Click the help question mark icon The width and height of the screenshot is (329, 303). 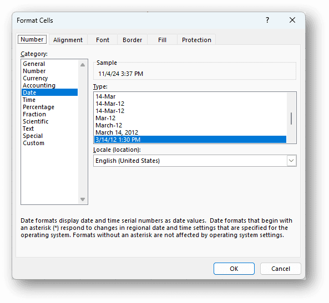267,20
